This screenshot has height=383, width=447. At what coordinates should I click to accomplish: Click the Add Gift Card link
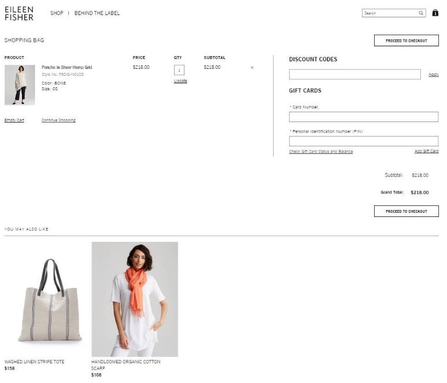[426, 152]
